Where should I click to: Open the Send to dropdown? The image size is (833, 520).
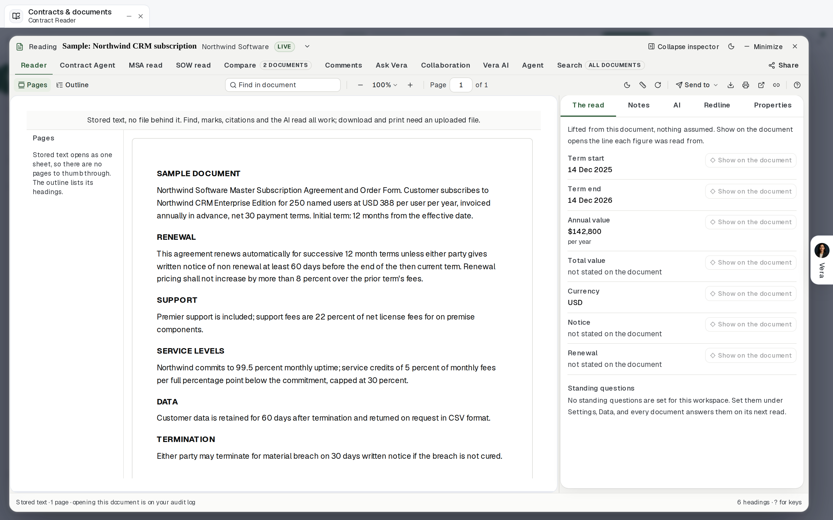point(697,85)
